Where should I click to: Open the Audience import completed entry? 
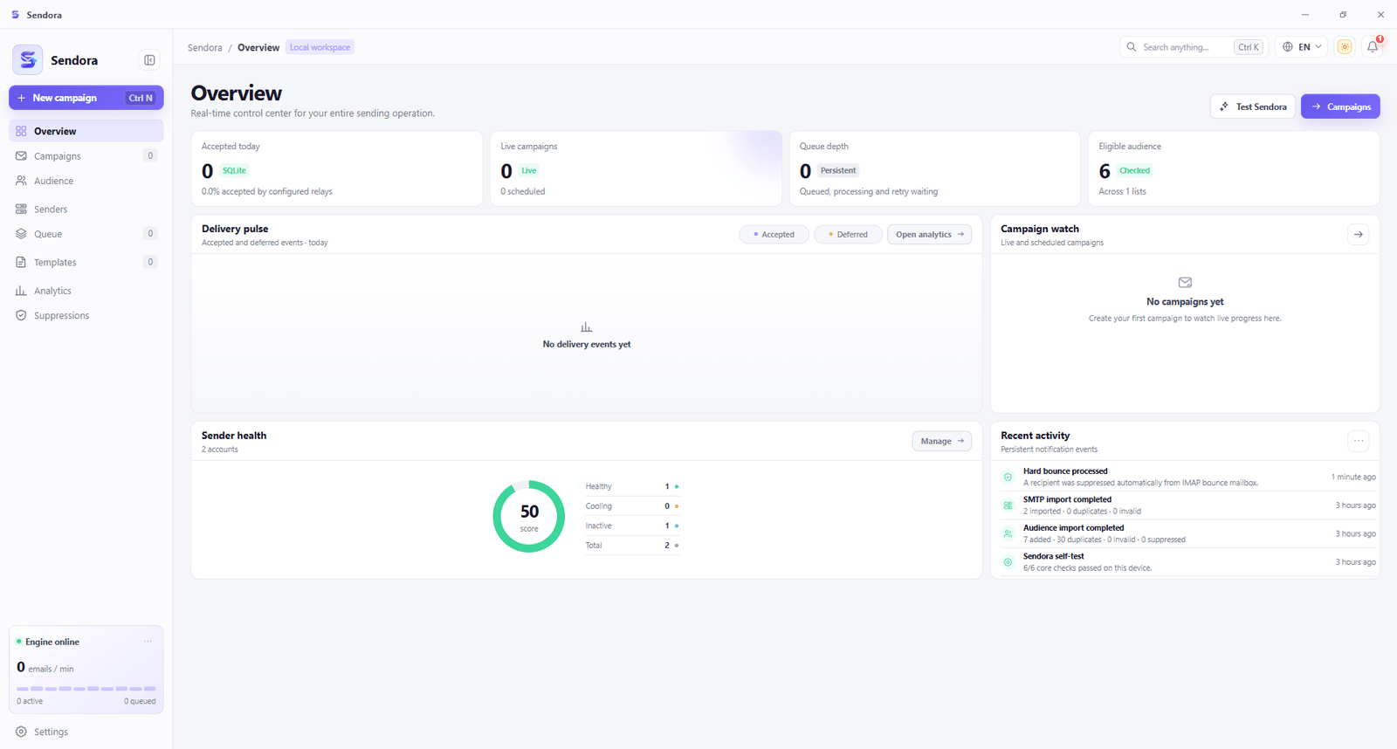coord(1188,533)
